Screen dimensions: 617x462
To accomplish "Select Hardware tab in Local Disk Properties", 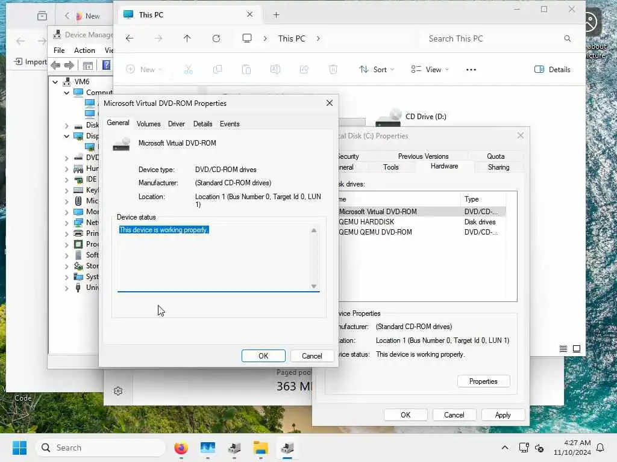I will pyautogui.click(x=444, y=166).
